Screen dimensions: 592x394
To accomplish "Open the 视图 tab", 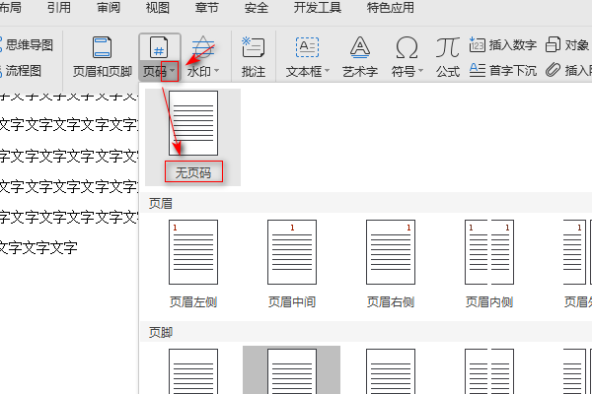I will click(x=158, y=8).
